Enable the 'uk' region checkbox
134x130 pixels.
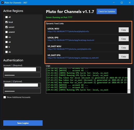6,42
